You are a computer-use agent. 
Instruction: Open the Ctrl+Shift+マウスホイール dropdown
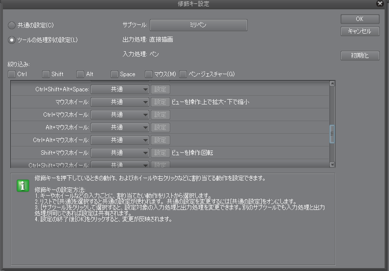point(119,165)
